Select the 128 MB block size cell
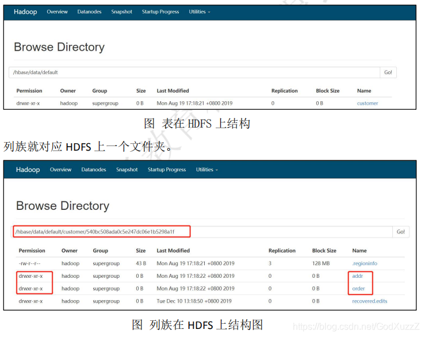Viewport: 425px width, 337px height. pos(321,263)
